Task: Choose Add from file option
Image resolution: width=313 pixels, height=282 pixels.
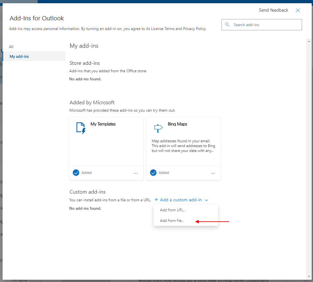Action: click(x=186, y=221)
